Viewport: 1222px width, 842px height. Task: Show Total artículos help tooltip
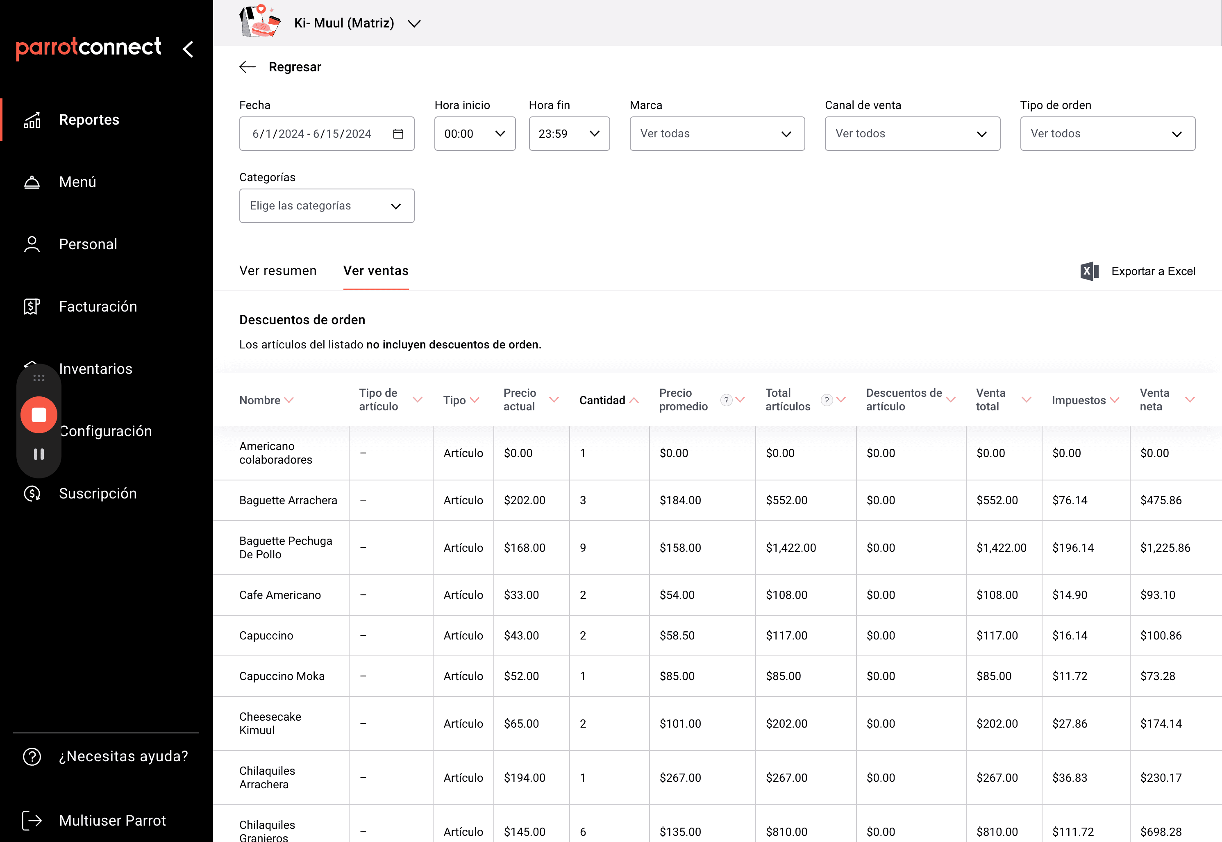pos(827,400)
